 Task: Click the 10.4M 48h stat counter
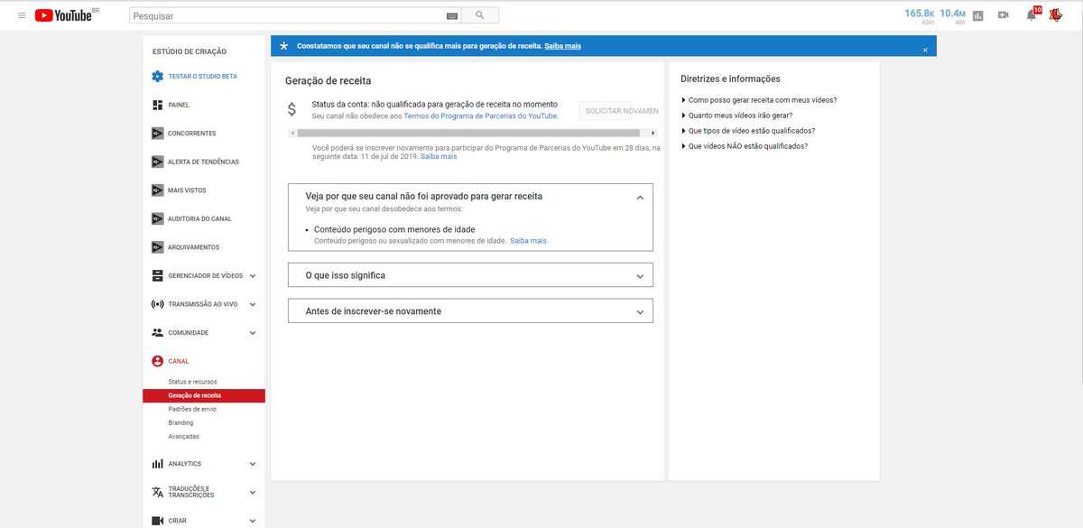952,15
